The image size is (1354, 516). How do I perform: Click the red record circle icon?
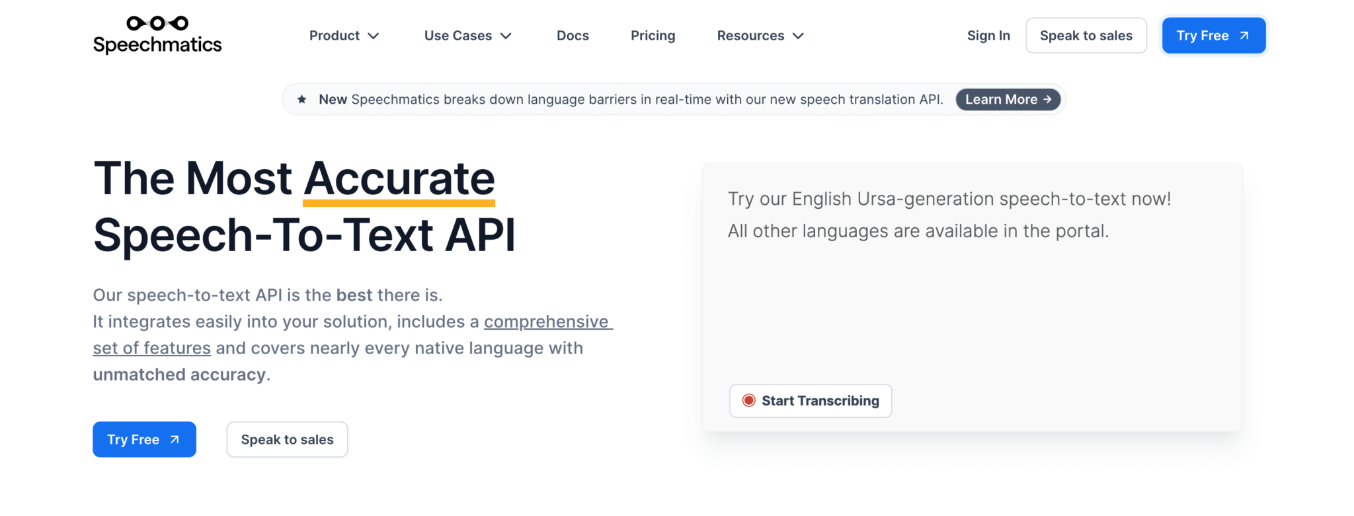pyautogui.click(x=748, y=400)
